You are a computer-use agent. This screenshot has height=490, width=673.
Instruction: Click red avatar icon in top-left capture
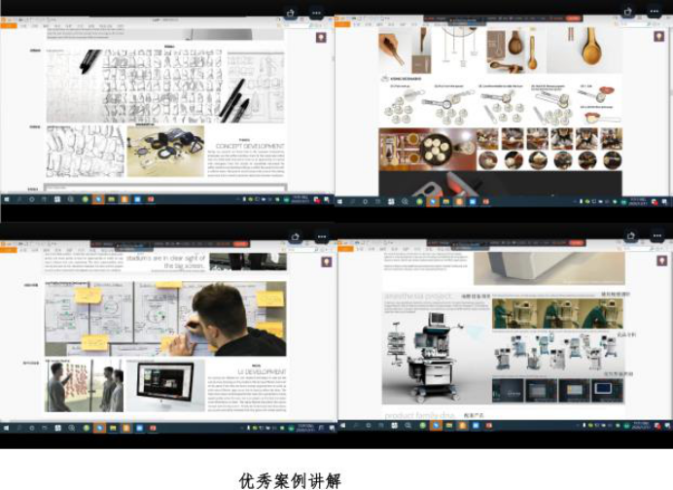(321, 38)
